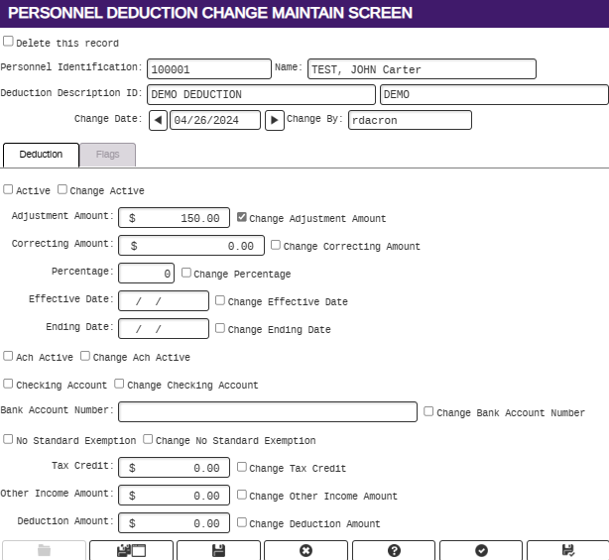Enable Change Bank Account Number checkbox
Screen dimensions: 609x560
pos(428,411)
